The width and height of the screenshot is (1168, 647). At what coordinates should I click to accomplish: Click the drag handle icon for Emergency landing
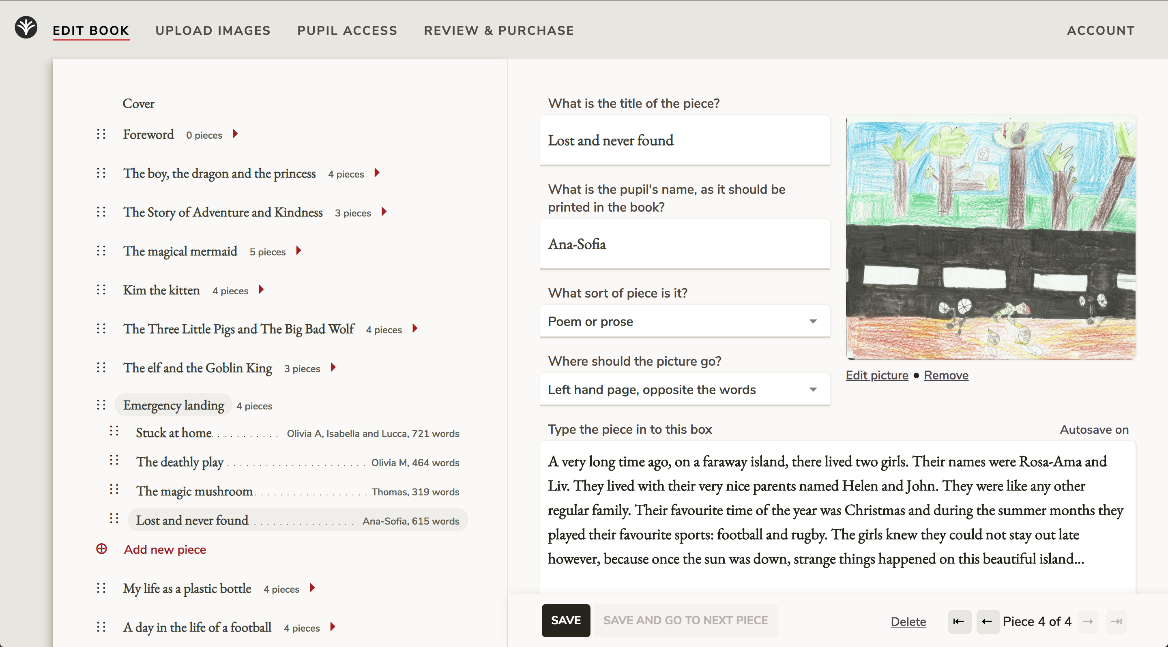[x=101, y=405]
